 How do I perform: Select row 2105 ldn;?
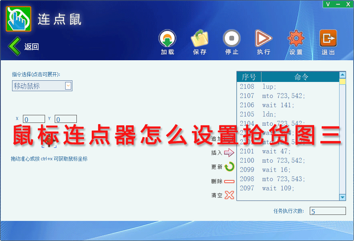click(x=288, y=114)
